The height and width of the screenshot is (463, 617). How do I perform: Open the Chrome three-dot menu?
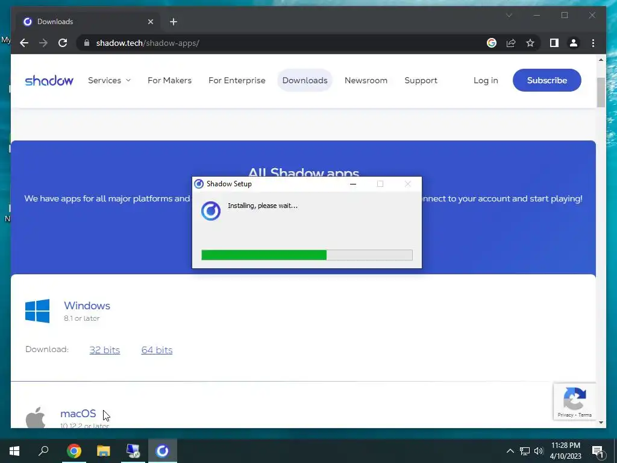593,43
